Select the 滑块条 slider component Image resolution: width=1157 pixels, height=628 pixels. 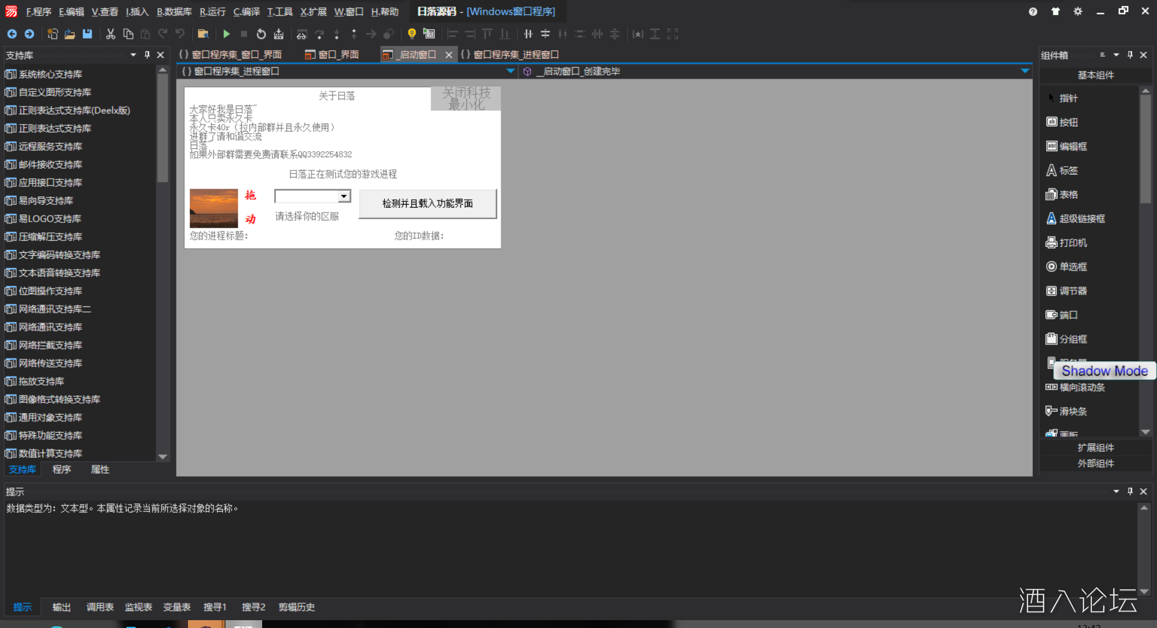click(1067, 411)
